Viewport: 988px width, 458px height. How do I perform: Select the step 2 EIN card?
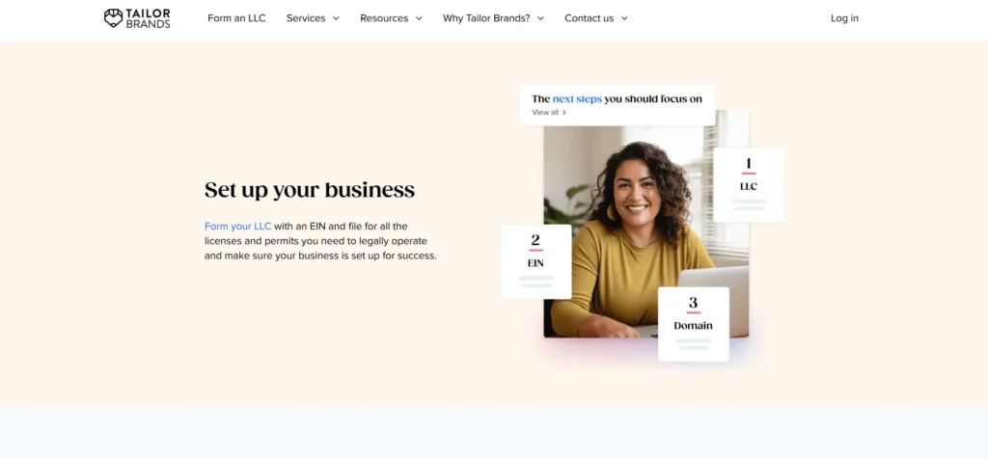click(536, 261)
